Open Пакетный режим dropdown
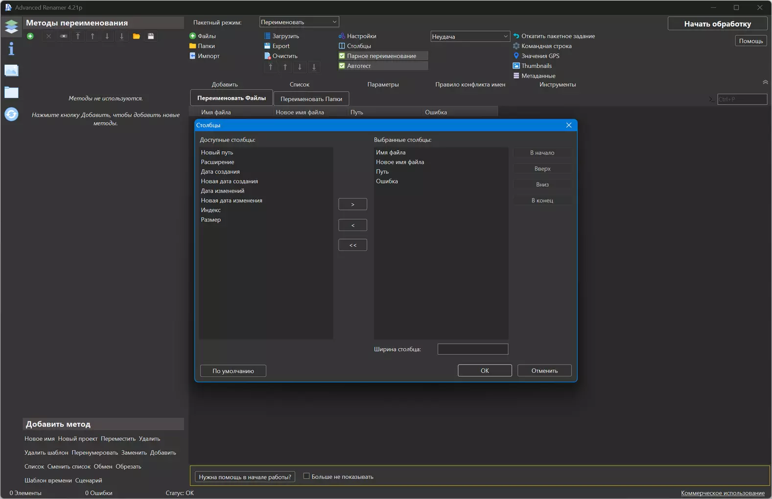This screenshot has height=499, width=772. click(x=299, y=22)
